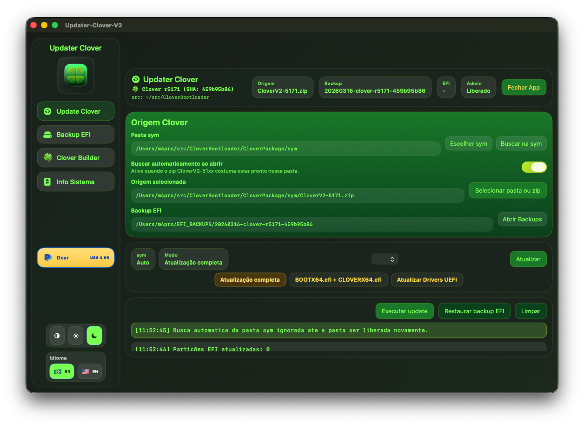Click the BR Brazilian flag icon

point(57,371)
